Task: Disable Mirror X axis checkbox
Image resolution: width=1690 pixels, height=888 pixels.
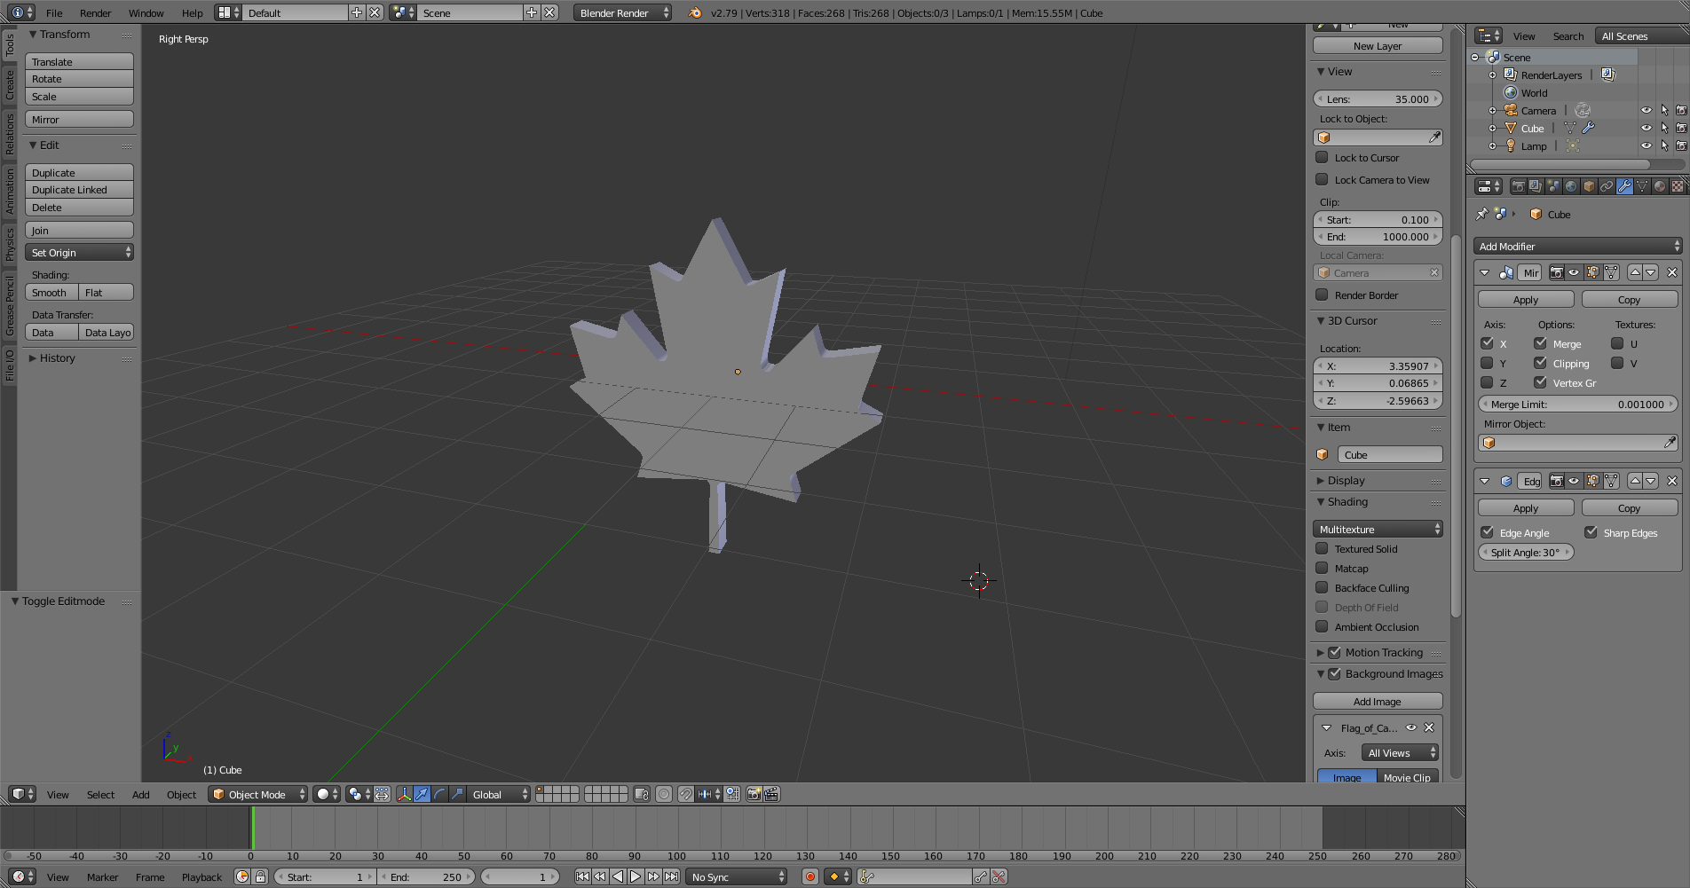Action: click(x=1487, y=342)
